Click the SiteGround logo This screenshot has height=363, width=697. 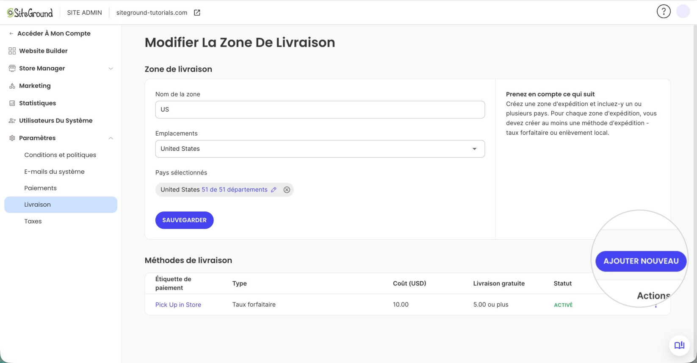30,13
